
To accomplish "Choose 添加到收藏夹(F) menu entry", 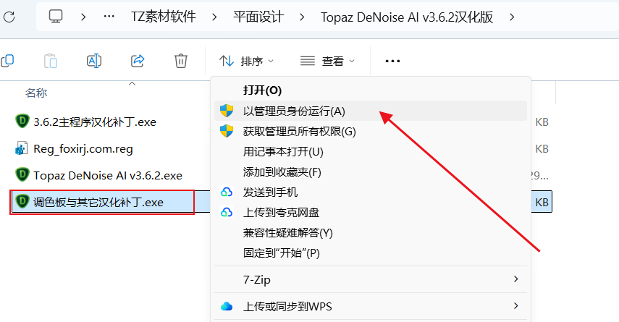I will [371, 172].
